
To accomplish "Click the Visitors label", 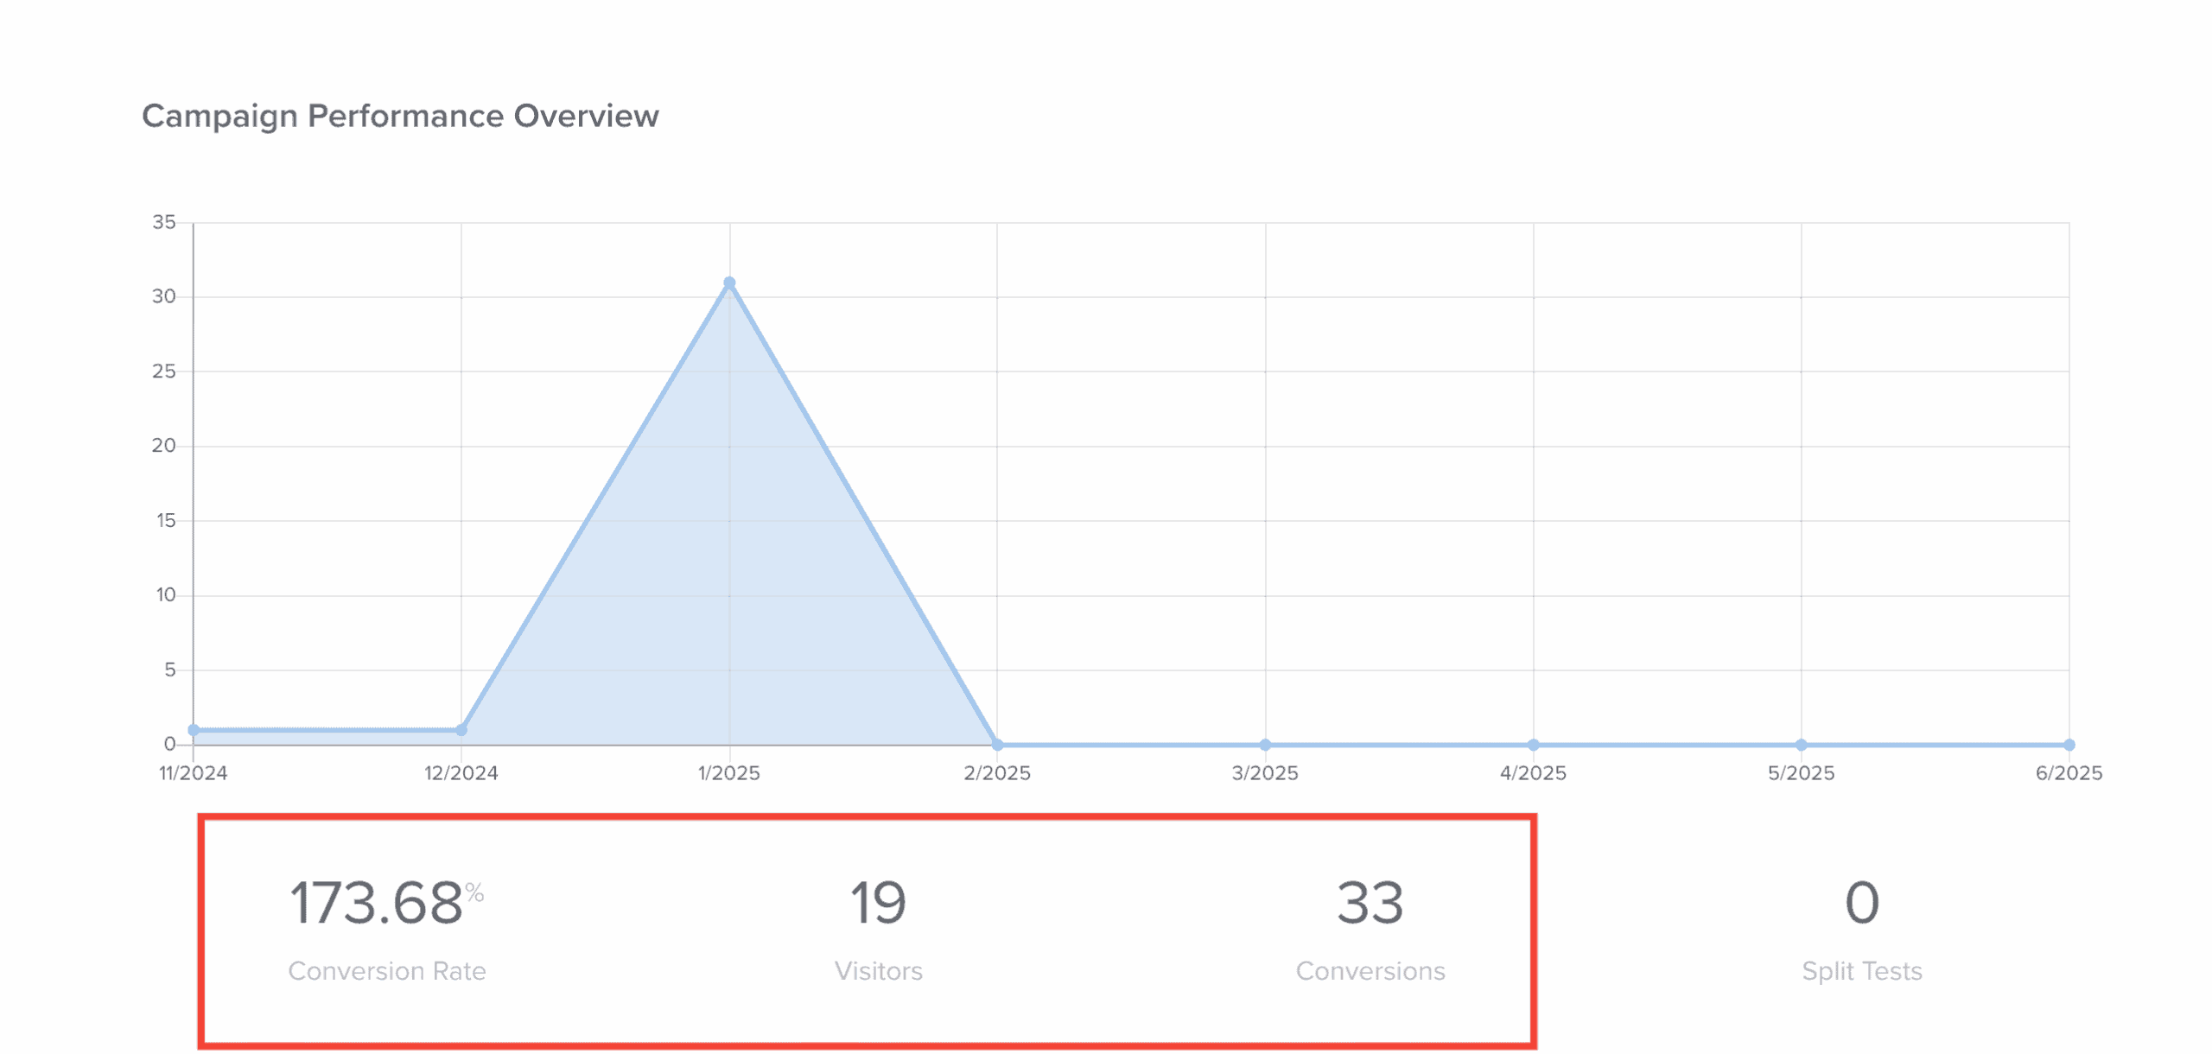I will point(878,971).
